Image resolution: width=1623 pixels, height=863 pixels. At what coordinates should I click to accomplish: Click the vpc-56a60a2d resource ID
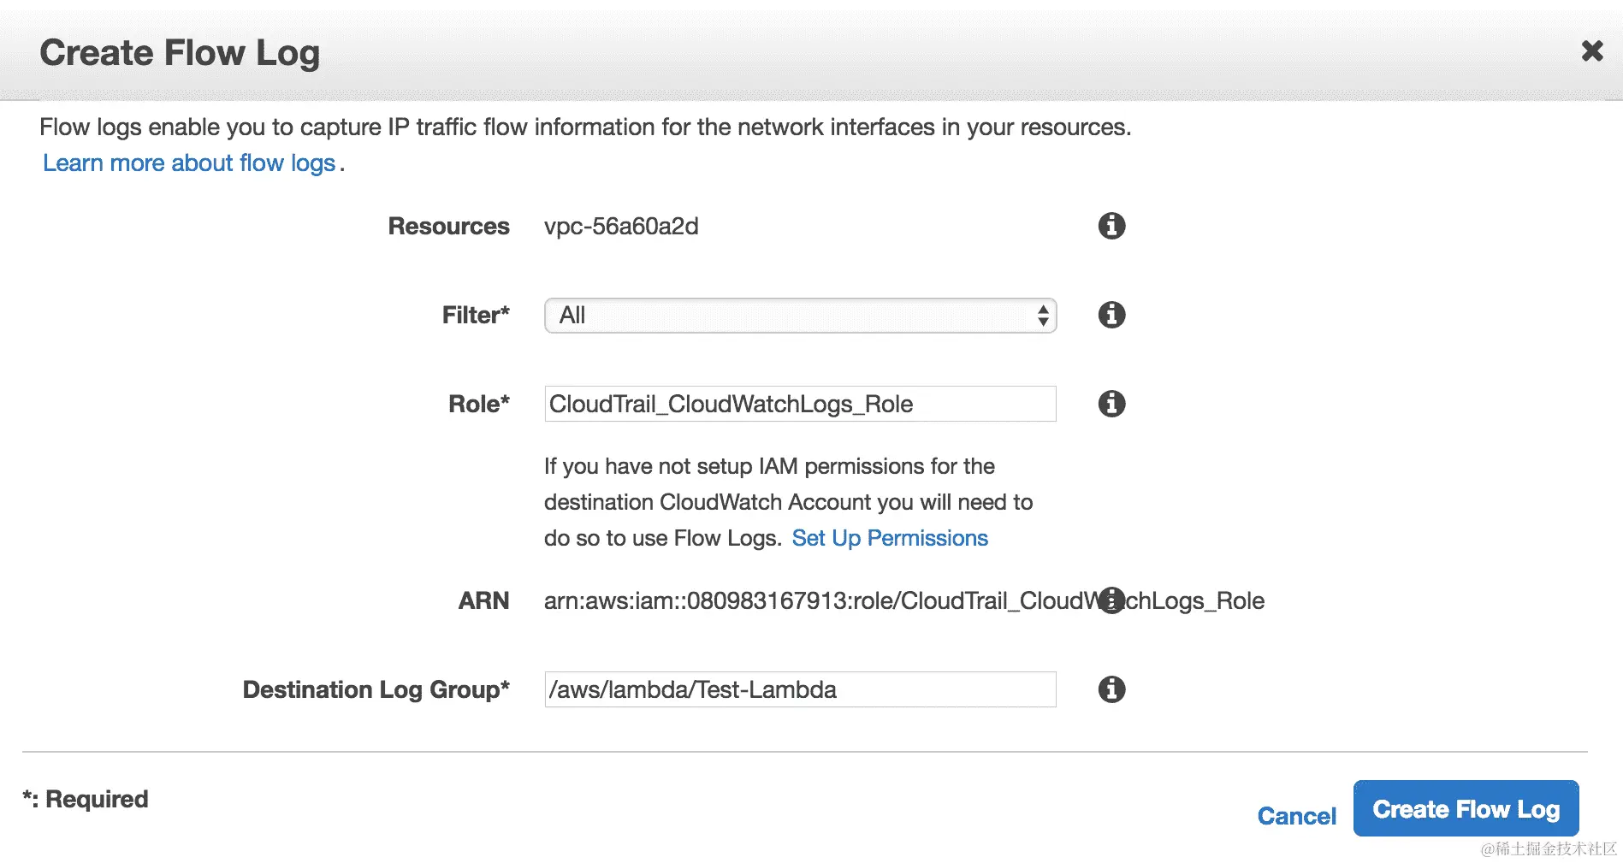click(x=621, y=227)
